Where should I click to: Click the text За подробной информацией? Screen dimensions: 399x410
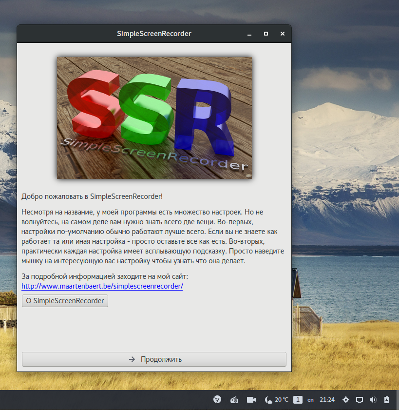pos(68,276)
